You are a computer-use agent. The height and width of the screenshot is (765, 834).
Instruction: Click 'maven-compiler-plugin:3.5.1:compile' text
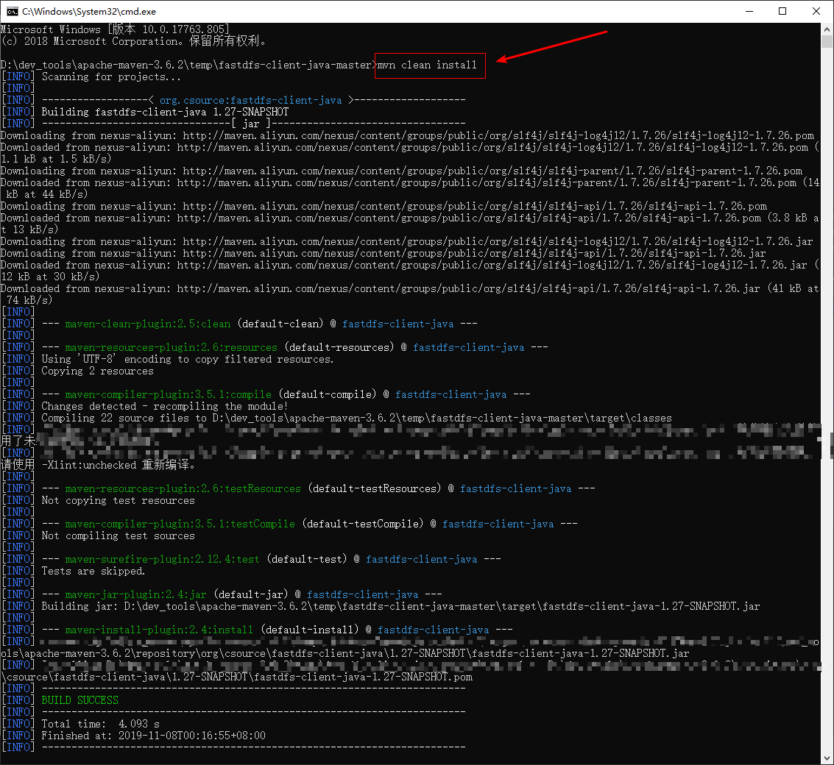click(168, 394)
